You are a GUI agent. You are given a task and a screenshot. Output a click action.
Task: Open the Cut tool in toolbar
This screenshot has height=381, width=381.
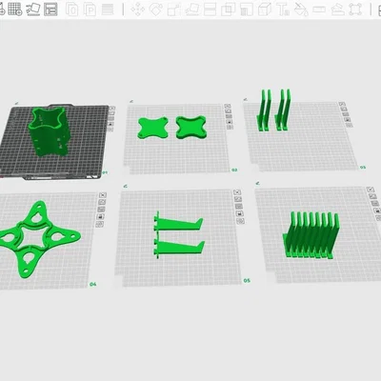click(x=211, y=10)
